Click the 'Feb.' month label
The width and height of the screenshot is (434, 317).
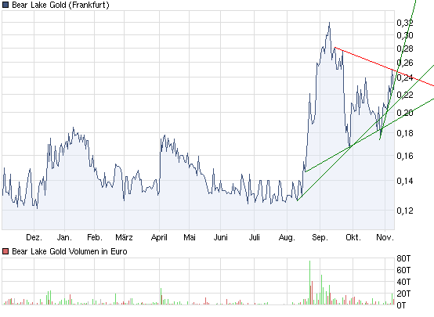coord(95,237)
